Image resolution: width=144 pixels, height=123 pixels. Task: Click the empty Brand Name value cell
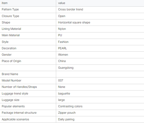(100, 74)
